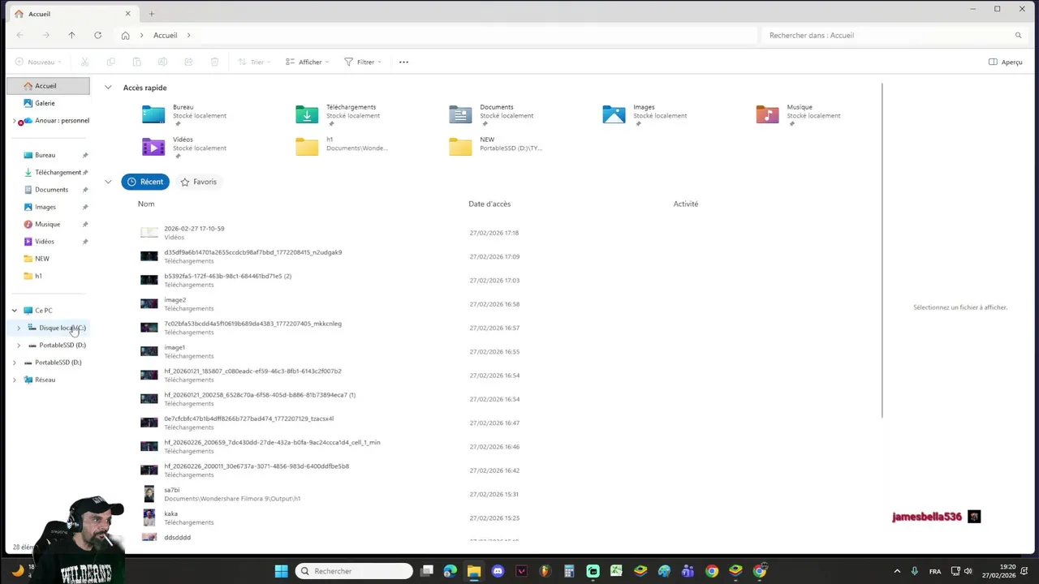Select pinned Musique in sidebar
This screenshot has width=1039, height=584.
point(48,224)
